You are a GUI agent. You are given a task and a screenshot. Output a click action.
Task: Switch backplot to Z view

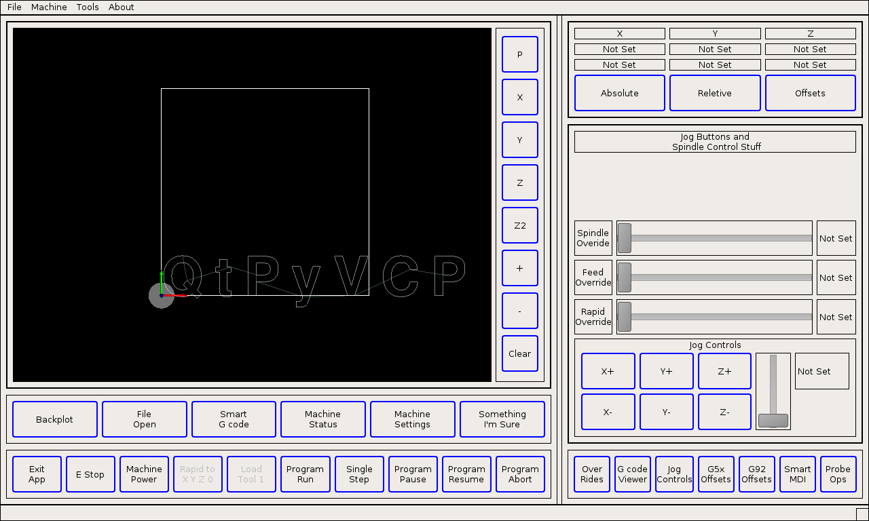tap(520, 182)
